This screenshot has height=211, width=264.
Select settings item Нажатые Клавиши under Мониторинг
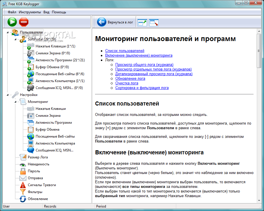[x=51, y=109]
